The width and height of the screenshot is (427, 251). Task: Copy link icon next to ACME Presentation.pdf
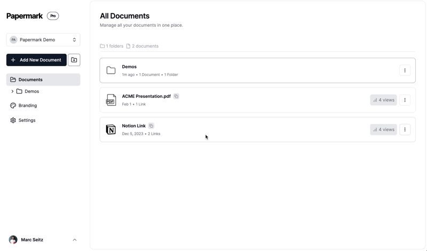(176, 96)
